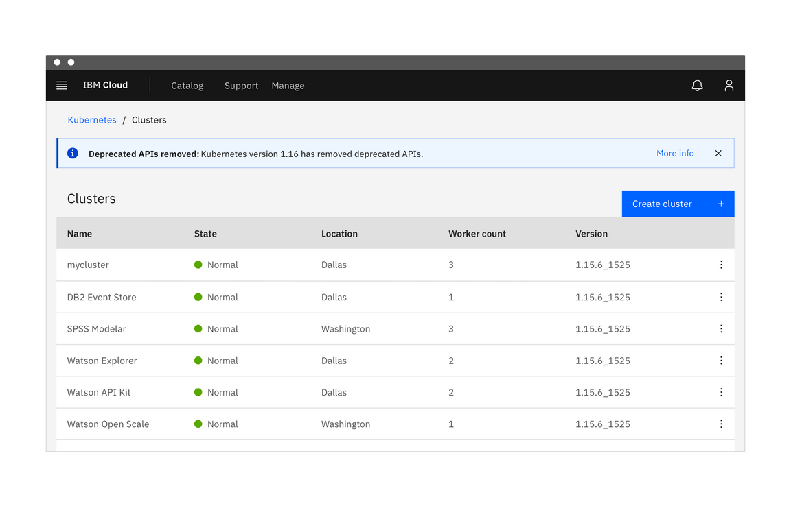Follow the More info link
The width and height of the screenshot is (791, 508).
(675, 154)
